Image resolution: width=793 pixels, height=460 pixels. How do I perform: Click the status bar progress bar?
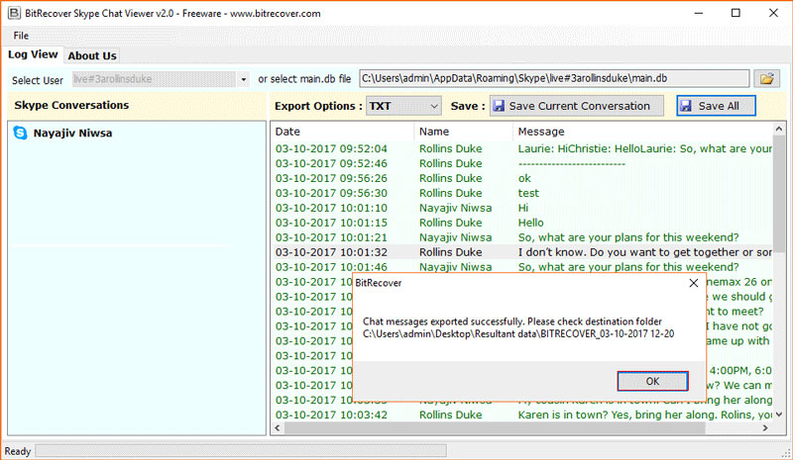(x=241, y=450)
